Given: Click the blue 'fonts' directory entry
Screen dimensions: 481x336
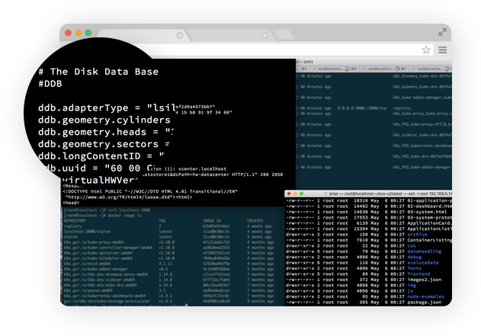Looking at the screenshot, I should [415, 268].
